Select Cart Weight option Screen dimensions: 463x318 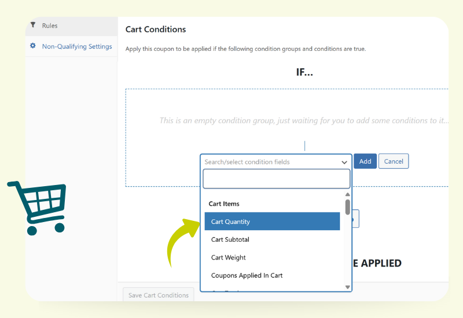[272, 257]
